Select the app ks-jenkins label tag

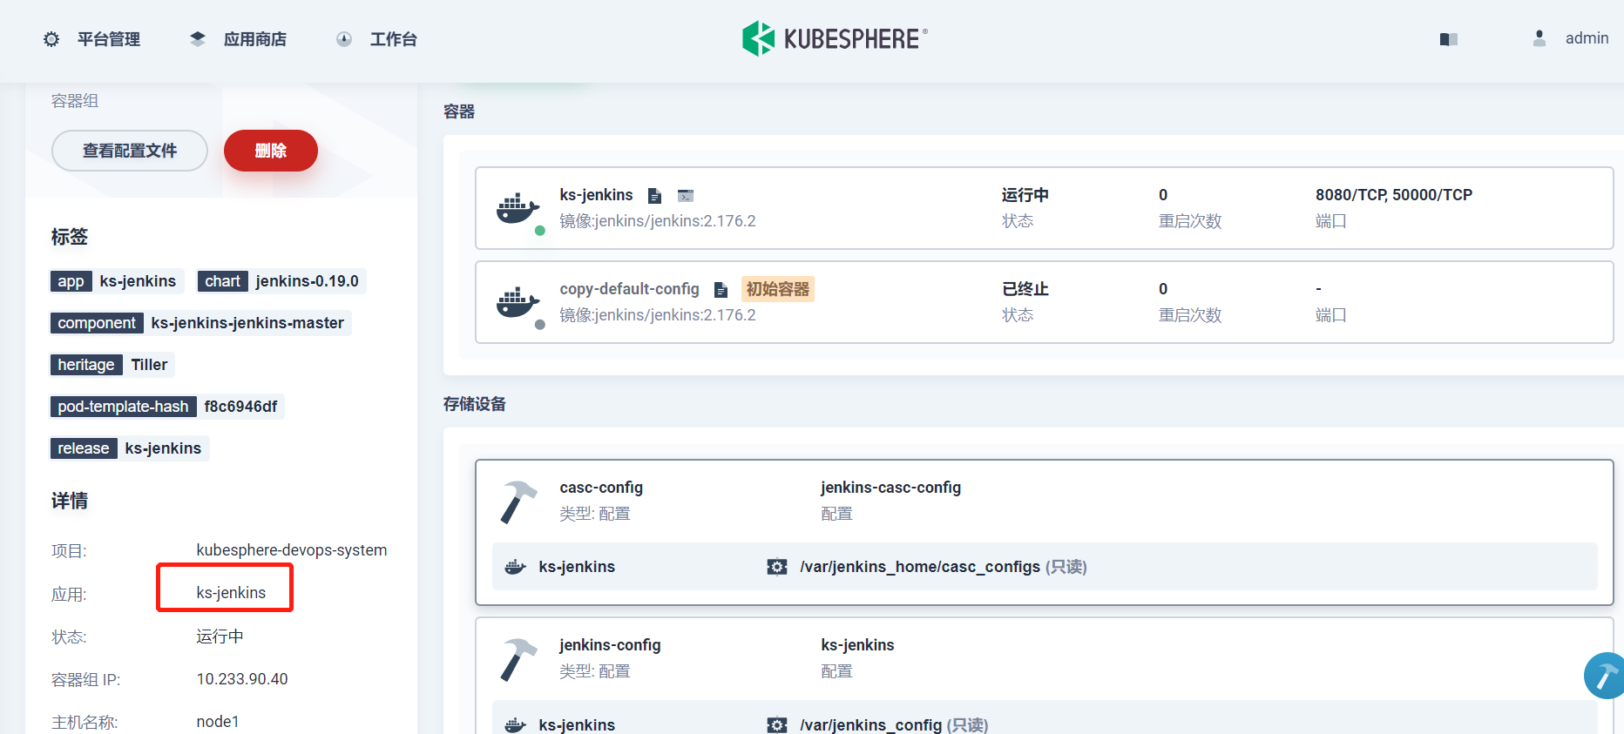(117, 281)
